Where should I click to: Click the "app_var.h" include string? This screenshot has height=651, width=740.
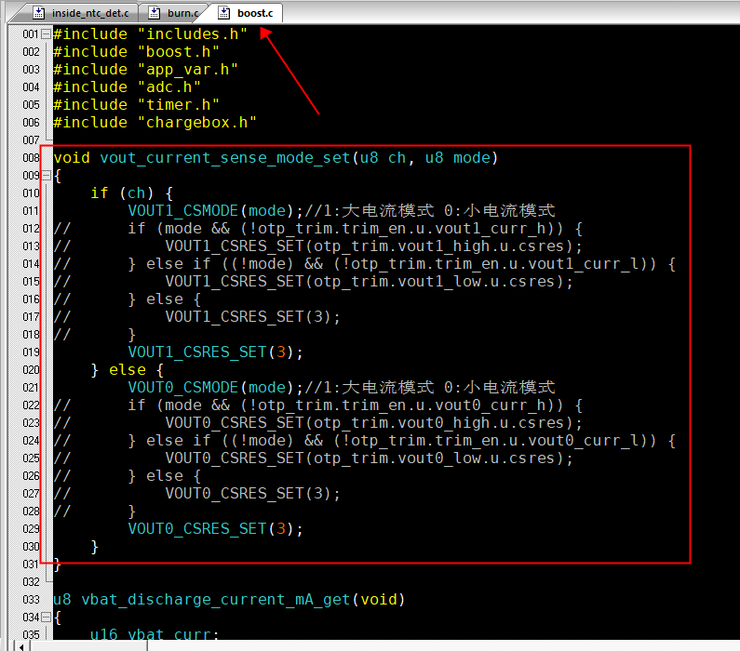click(x=188, y=70)
